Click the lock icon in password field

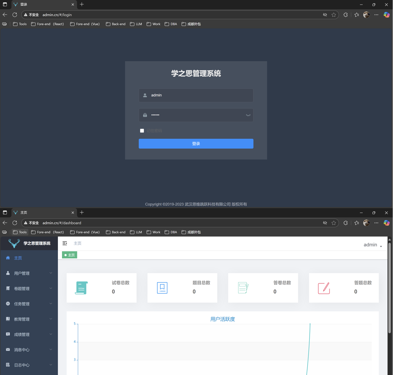pyautogui.click(x=145, y=115)
